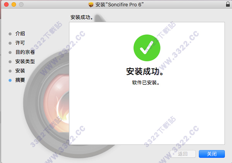Select the 摘要 step in sidebar
This screenshot has height=163, width=232.
coord(20,80)
